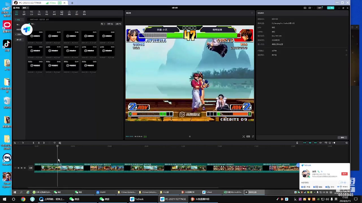Close the PC-2021112/TNGE remote tab

64,3
